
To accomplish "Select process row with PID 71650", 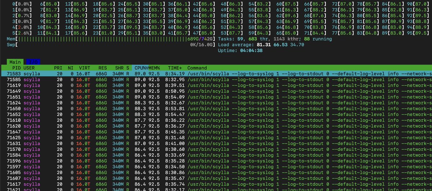I will click(216, 108).
